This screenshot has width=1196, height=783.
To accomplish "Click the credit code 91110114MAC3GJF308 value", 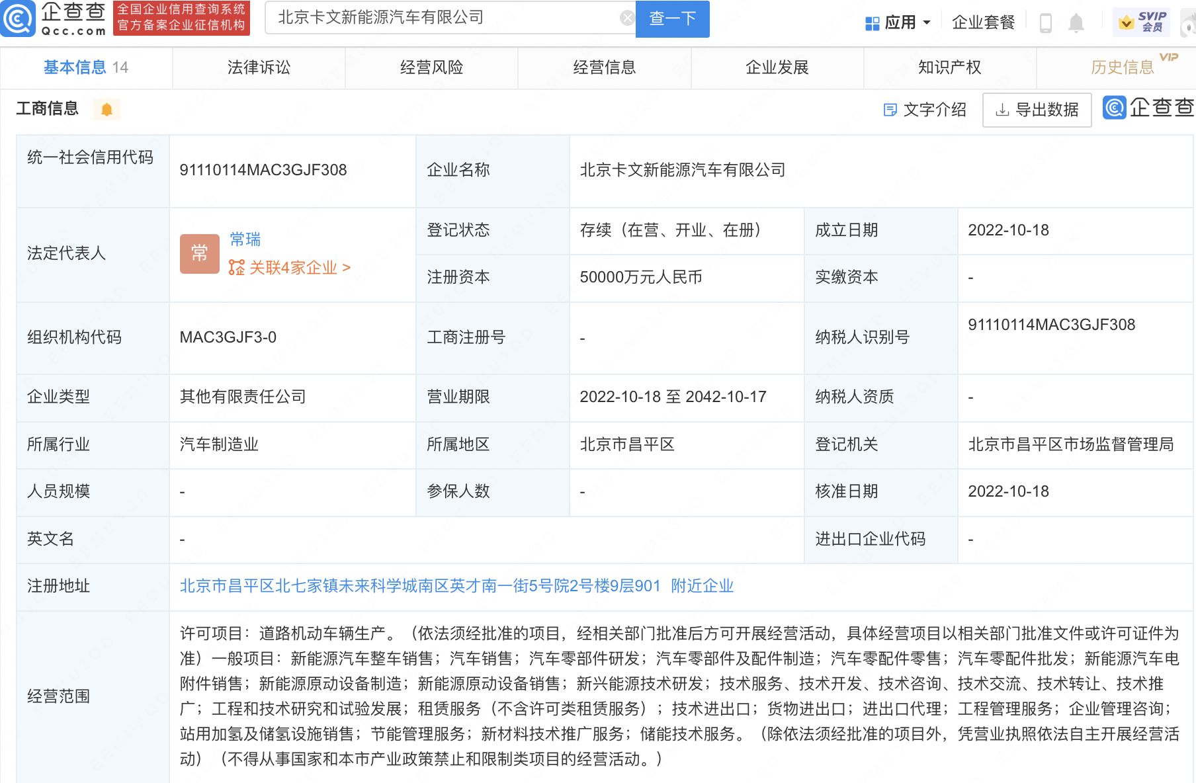I will pos(263,170).
